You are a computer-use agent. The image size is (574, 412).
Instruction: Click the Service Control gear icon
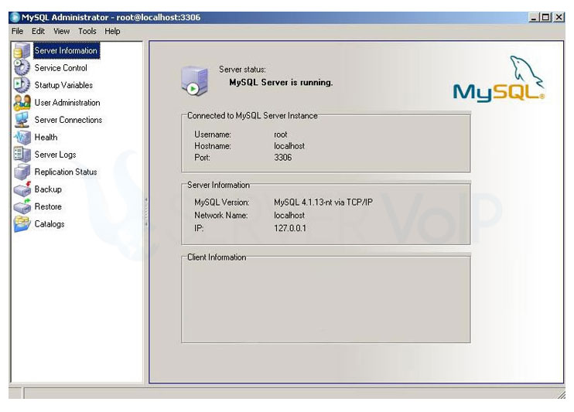click(22, 68)
